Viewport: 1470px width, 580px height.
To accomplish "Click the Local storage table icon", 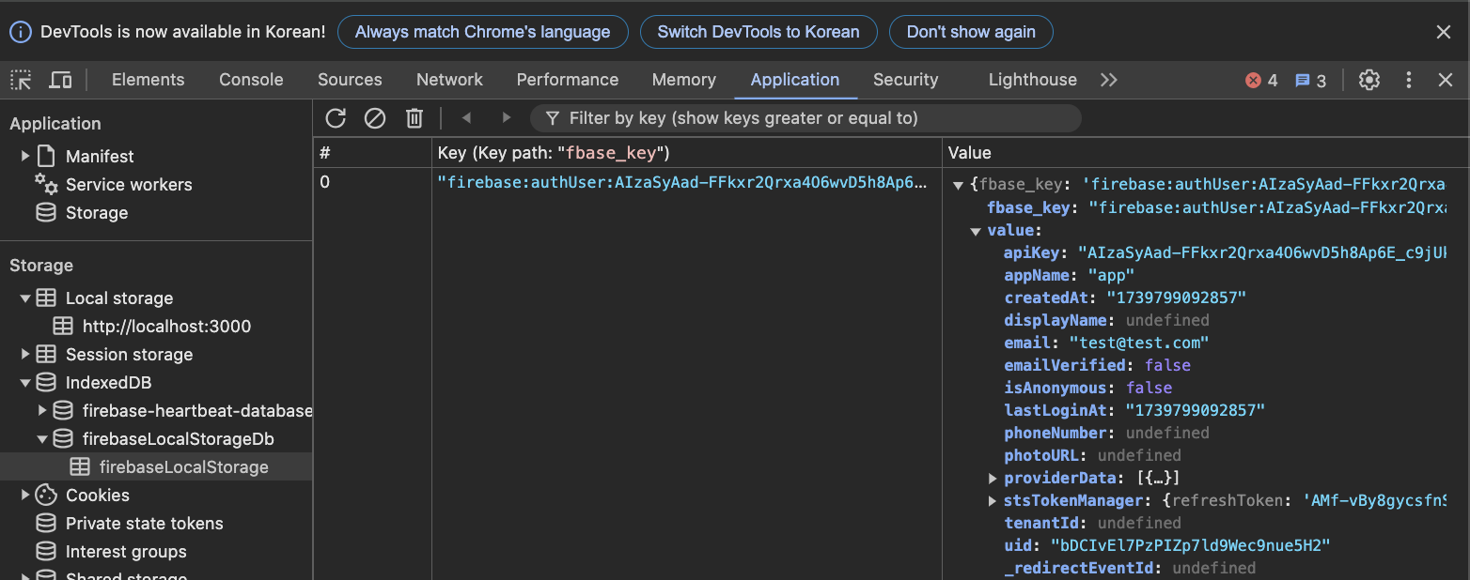I will click(46, 298).
